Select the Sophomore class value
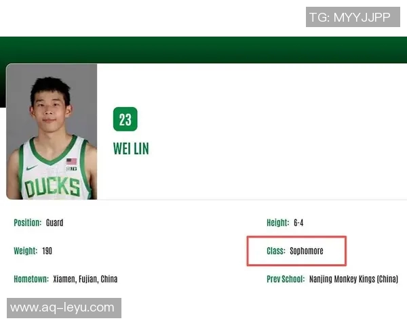 pyautogui.click(x=307, y=251)
